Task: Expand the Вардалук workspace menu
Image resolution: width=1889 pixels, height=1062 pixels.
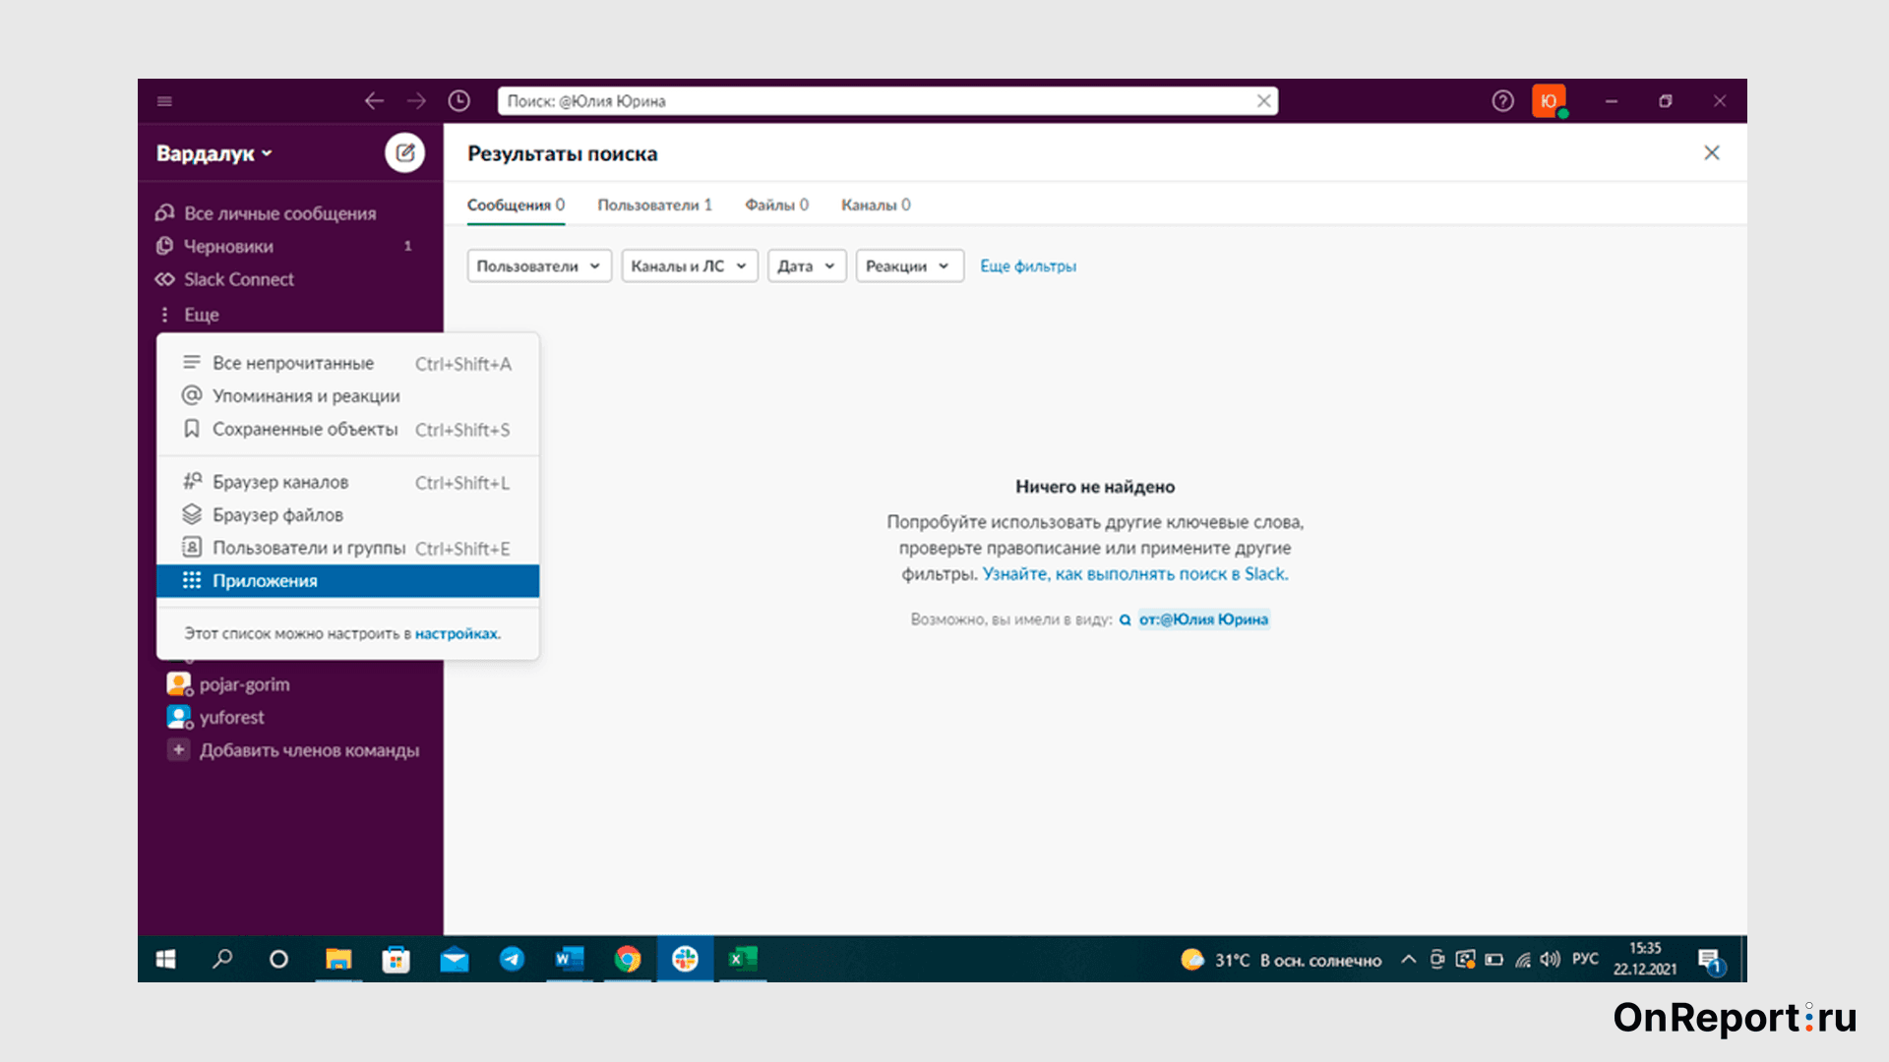Action: (213, 153)
